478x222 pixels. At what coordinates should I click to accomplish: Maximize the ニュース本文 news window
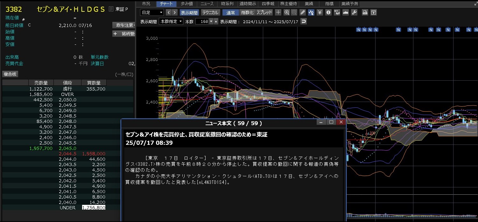pyautogui.click(x=331, y=122)
